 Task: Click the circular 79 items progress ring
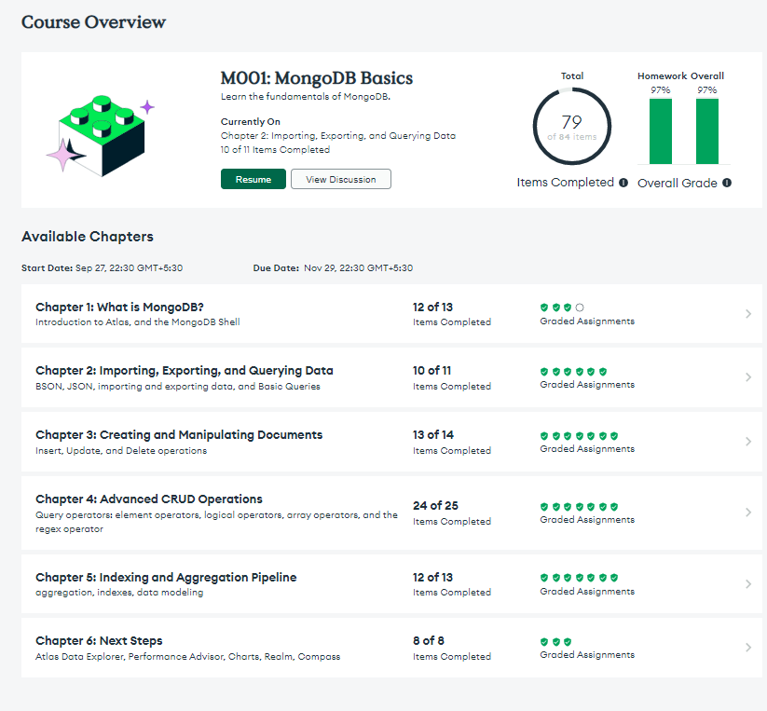pyautogui.click(x=571, y=128)
